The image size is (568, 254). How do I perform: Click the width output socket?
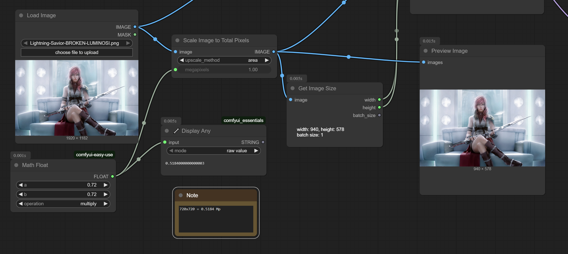point(379,100)
